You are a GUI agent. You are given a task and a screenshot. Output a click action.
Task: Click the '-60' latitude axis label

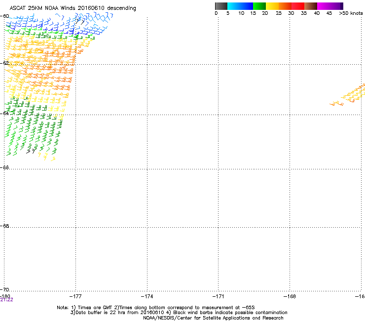(4, 16)
